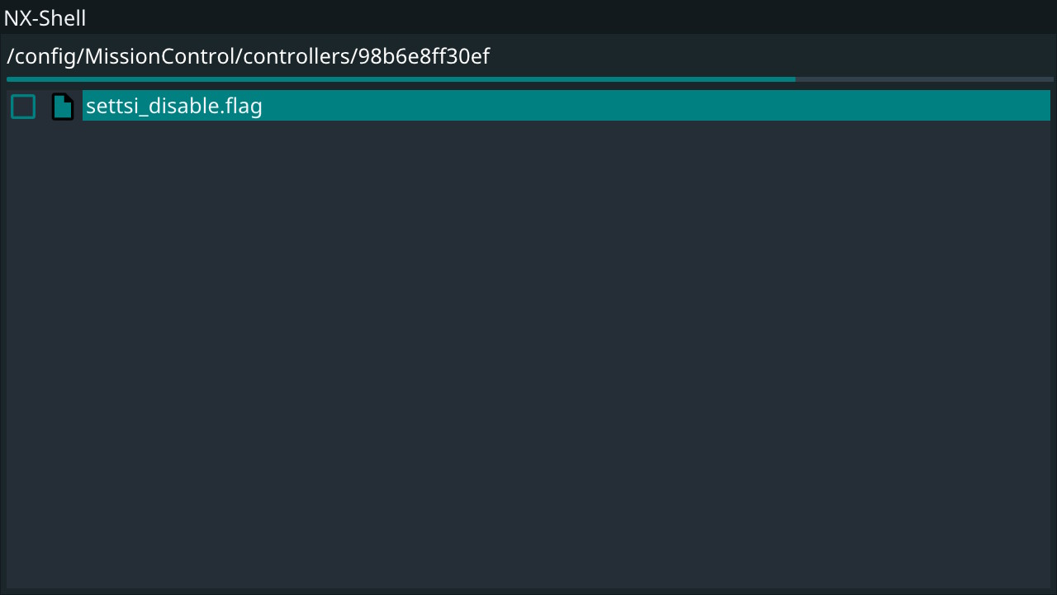Mark settsi_disable.flag using its checkbox
This screenshot has width=1057, height=595.
[x=22, y=106]
